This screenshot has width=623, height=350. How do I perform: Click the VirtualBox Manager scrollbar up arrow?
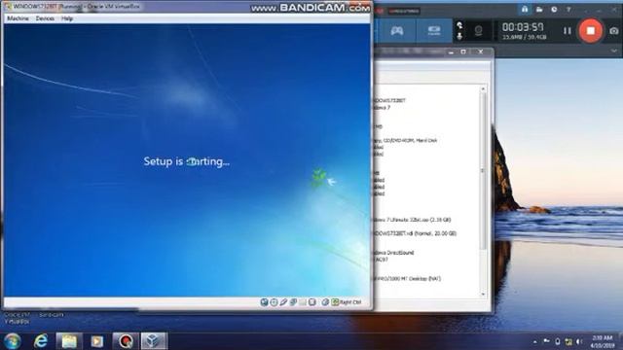pos(483,89)
